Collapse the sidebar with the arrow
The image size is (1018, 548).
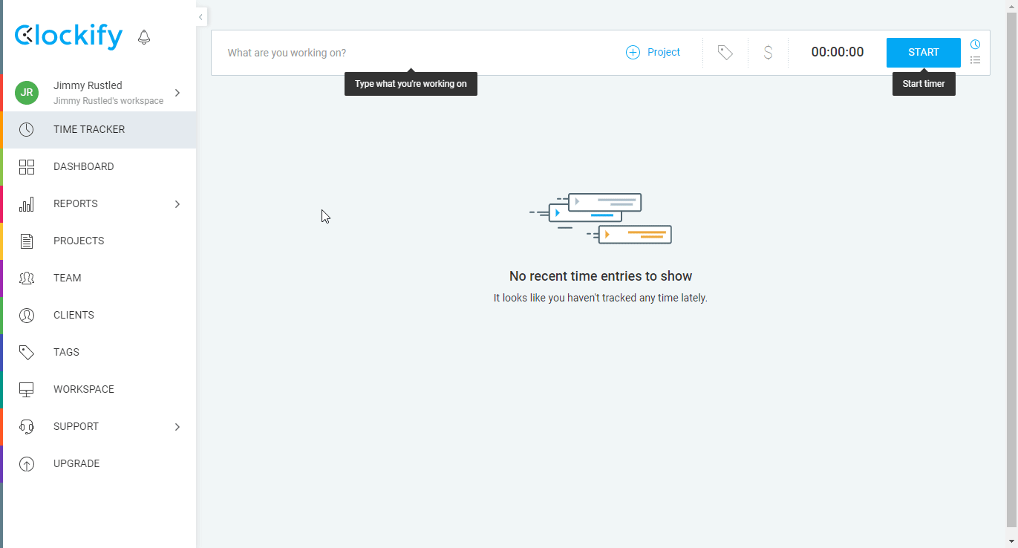coord(200,17)
